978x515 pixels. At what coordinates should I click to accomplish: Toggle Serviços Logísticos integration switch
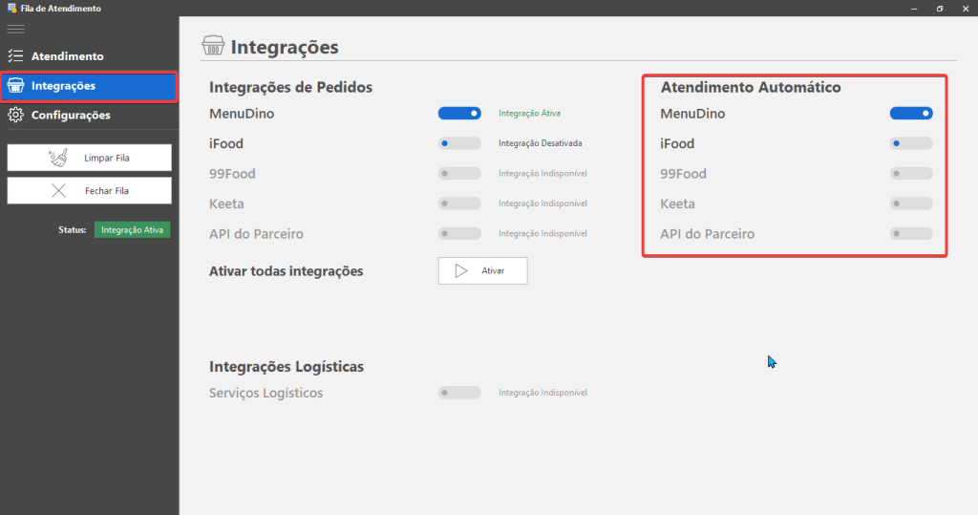459,393
